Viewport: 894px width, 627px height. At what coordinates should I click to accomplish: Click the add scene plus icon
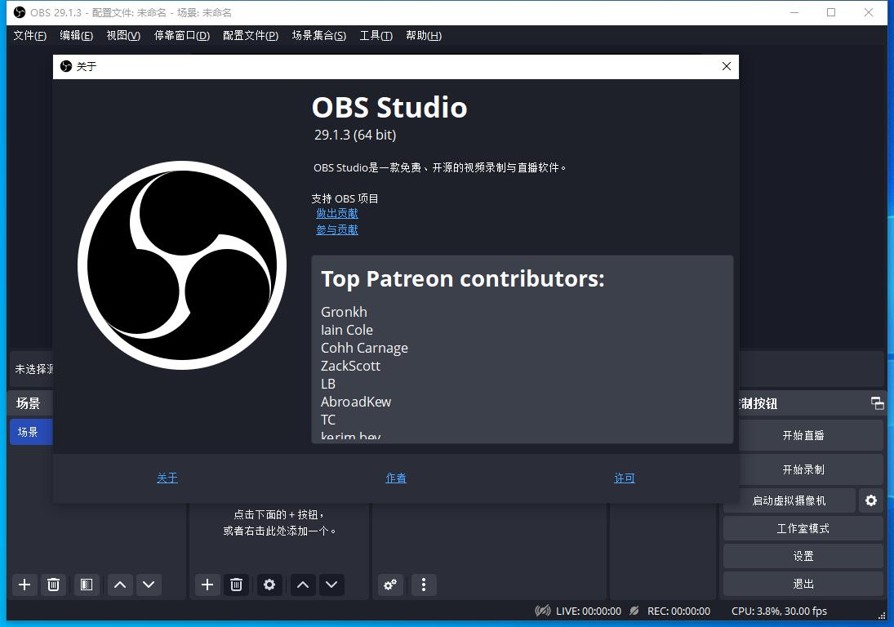coord(24,585)
